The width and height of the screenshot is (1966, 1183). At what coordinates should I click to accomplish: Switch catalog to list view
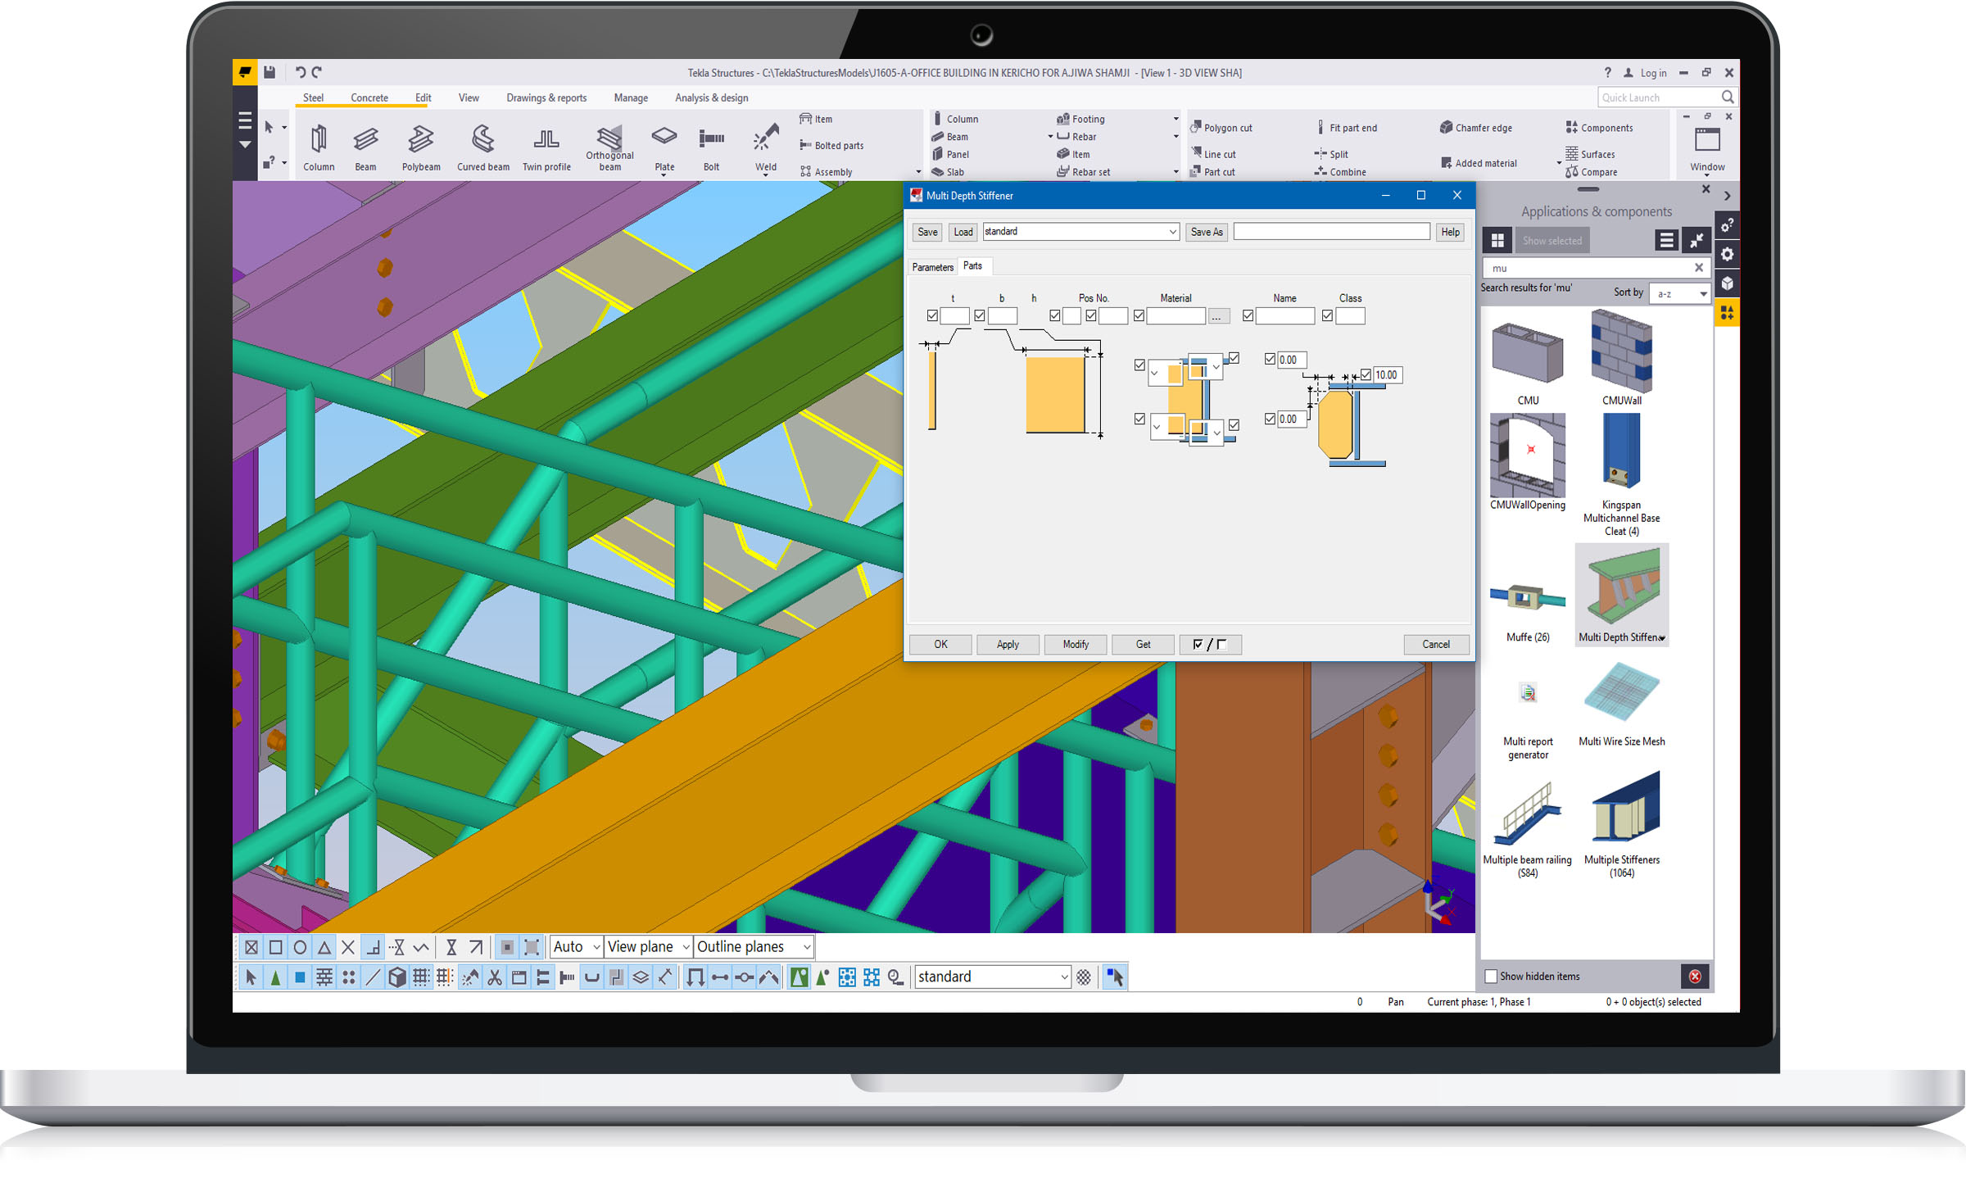[x=1665, y=240]
